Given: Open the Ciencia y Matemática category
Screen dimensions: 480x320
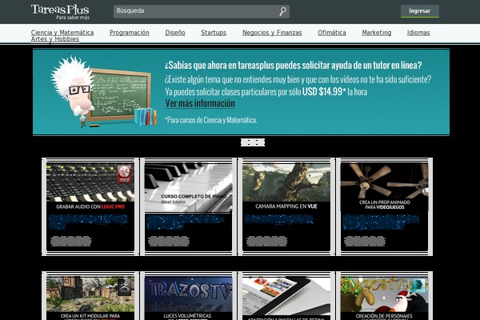Looking at the screenshot, I should pyautogui.click(x=62, y=33).
